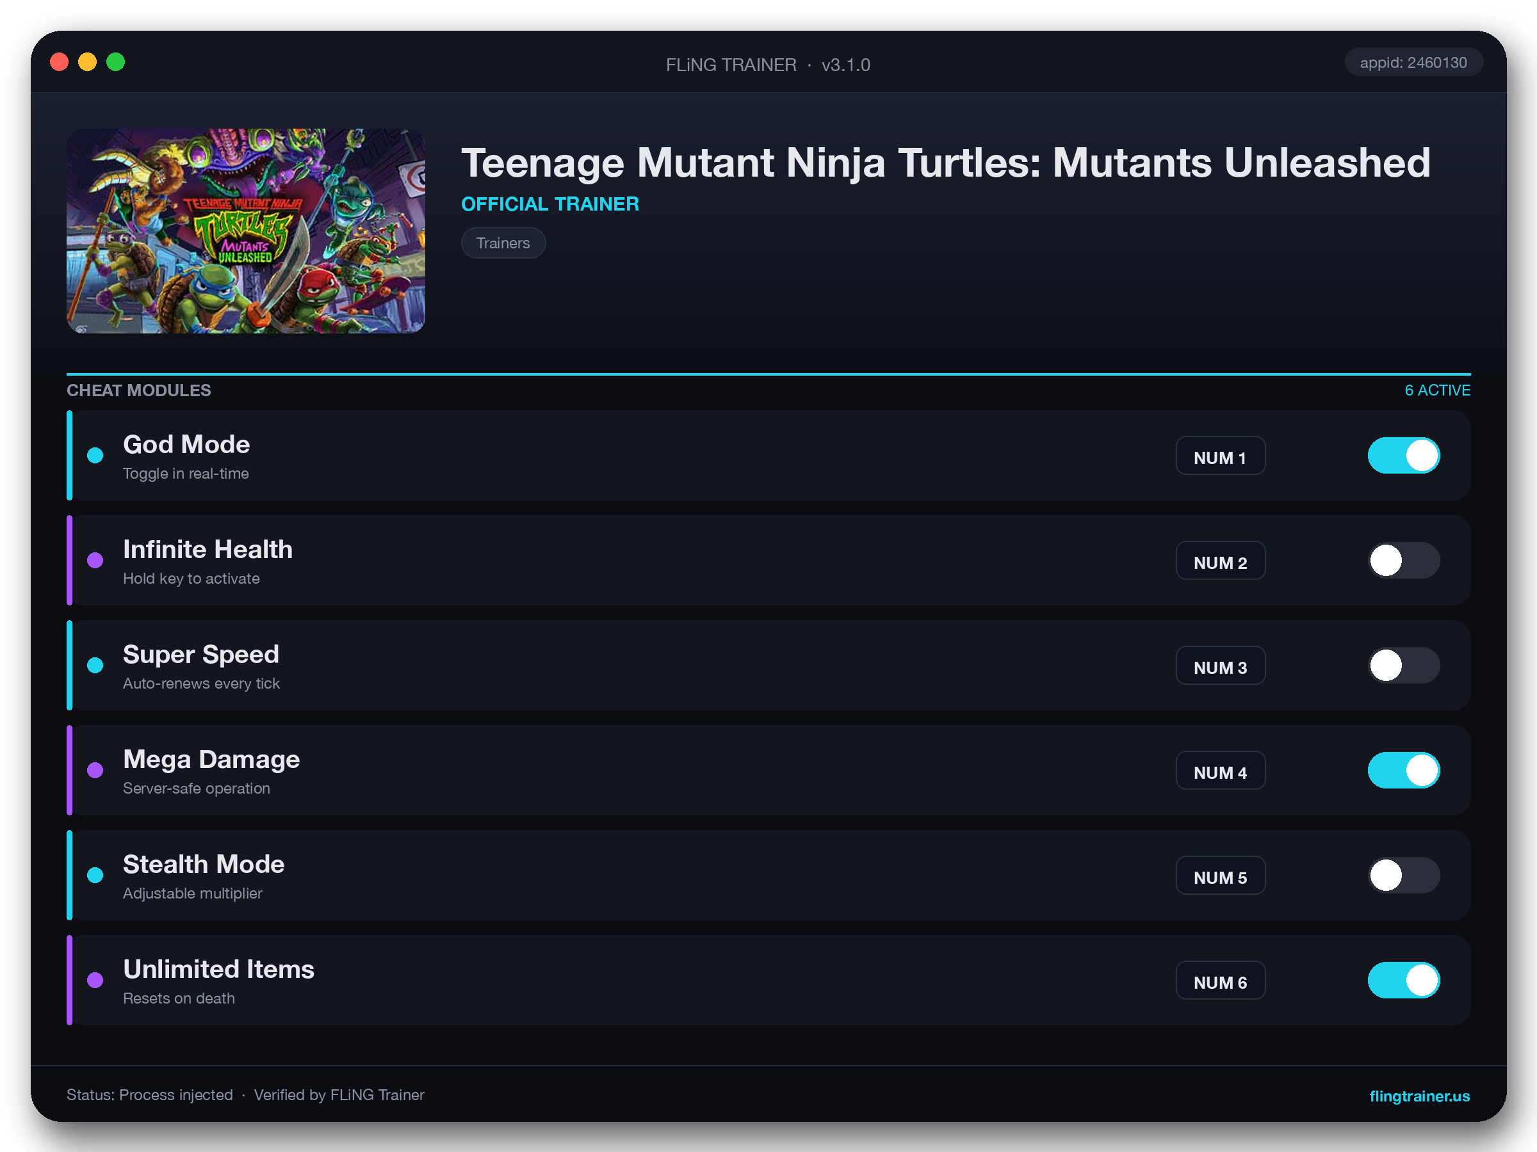This screenshot has height=1152, width=1537.
Task: Click the game title heading
Action: (946, 164)
